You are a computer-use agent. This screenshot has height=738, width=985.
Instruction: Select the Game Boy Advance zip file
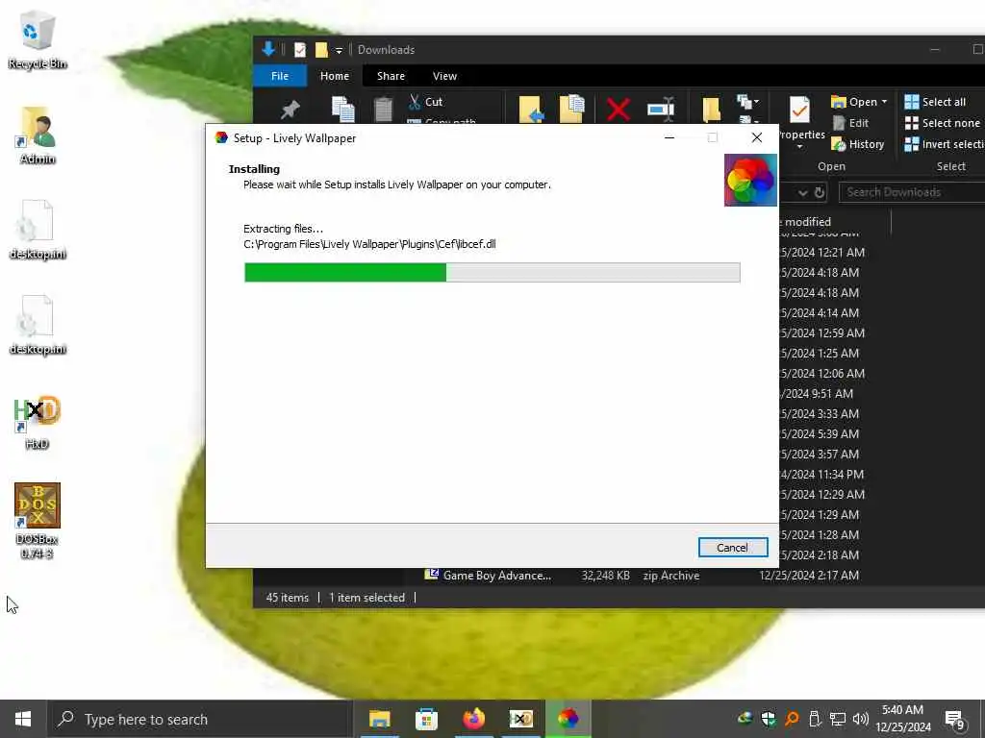click(x=497, y=576)
